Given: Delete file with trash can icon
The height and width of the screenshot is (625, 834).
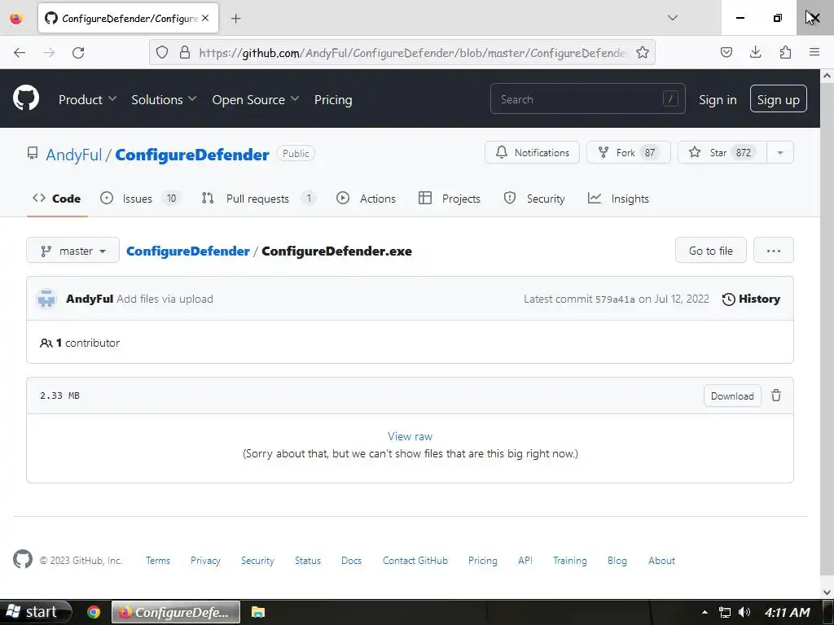Looking at the screenshot, I should point(776,396).
